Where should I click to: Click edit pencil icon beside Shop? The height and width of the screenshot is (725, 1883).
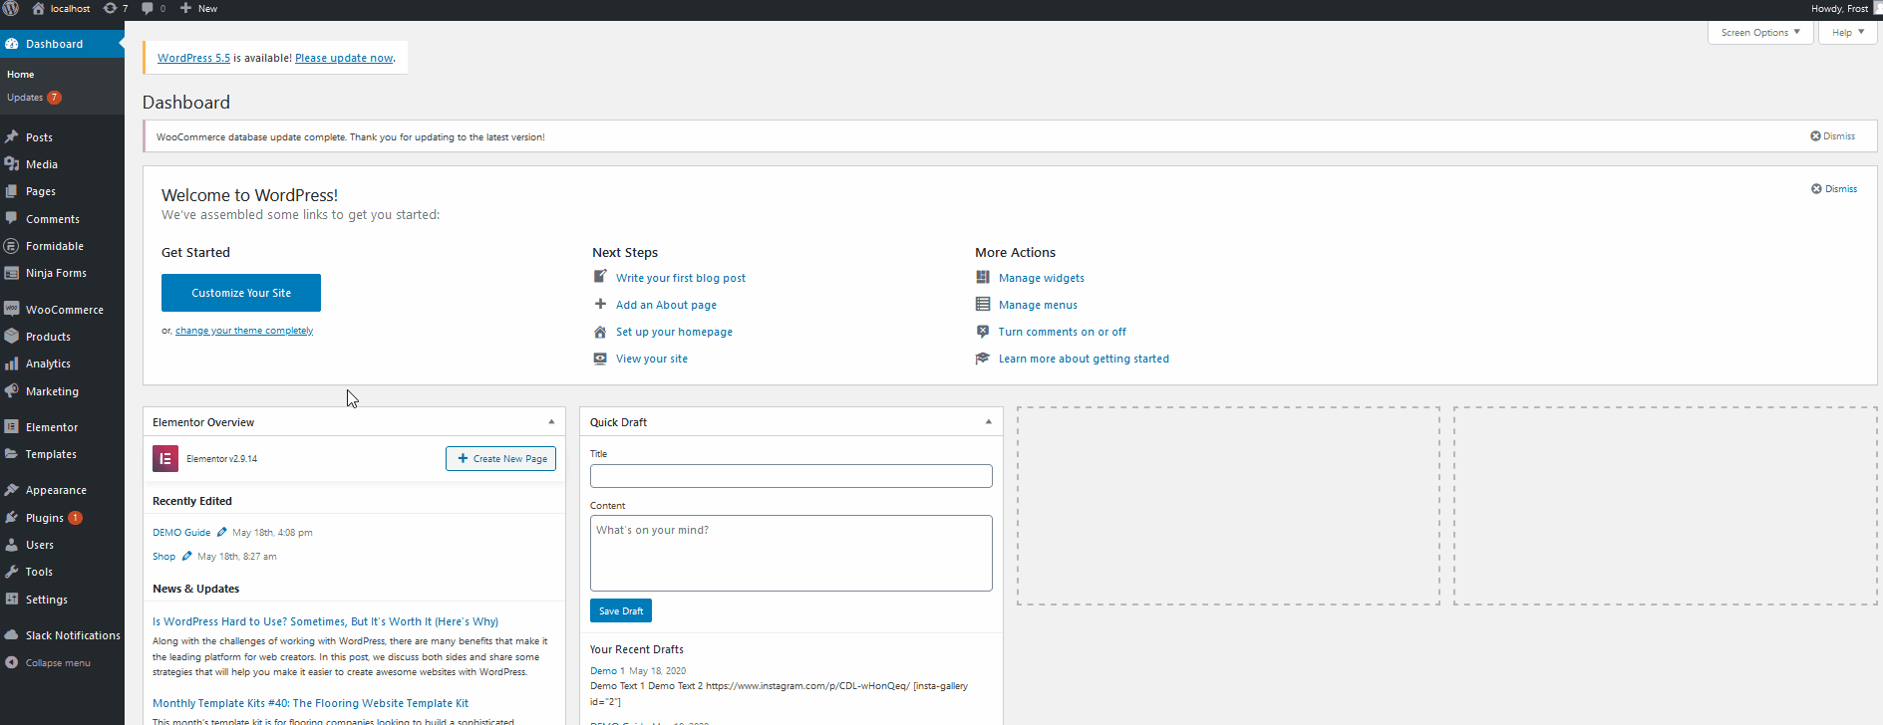coord(187,557)
